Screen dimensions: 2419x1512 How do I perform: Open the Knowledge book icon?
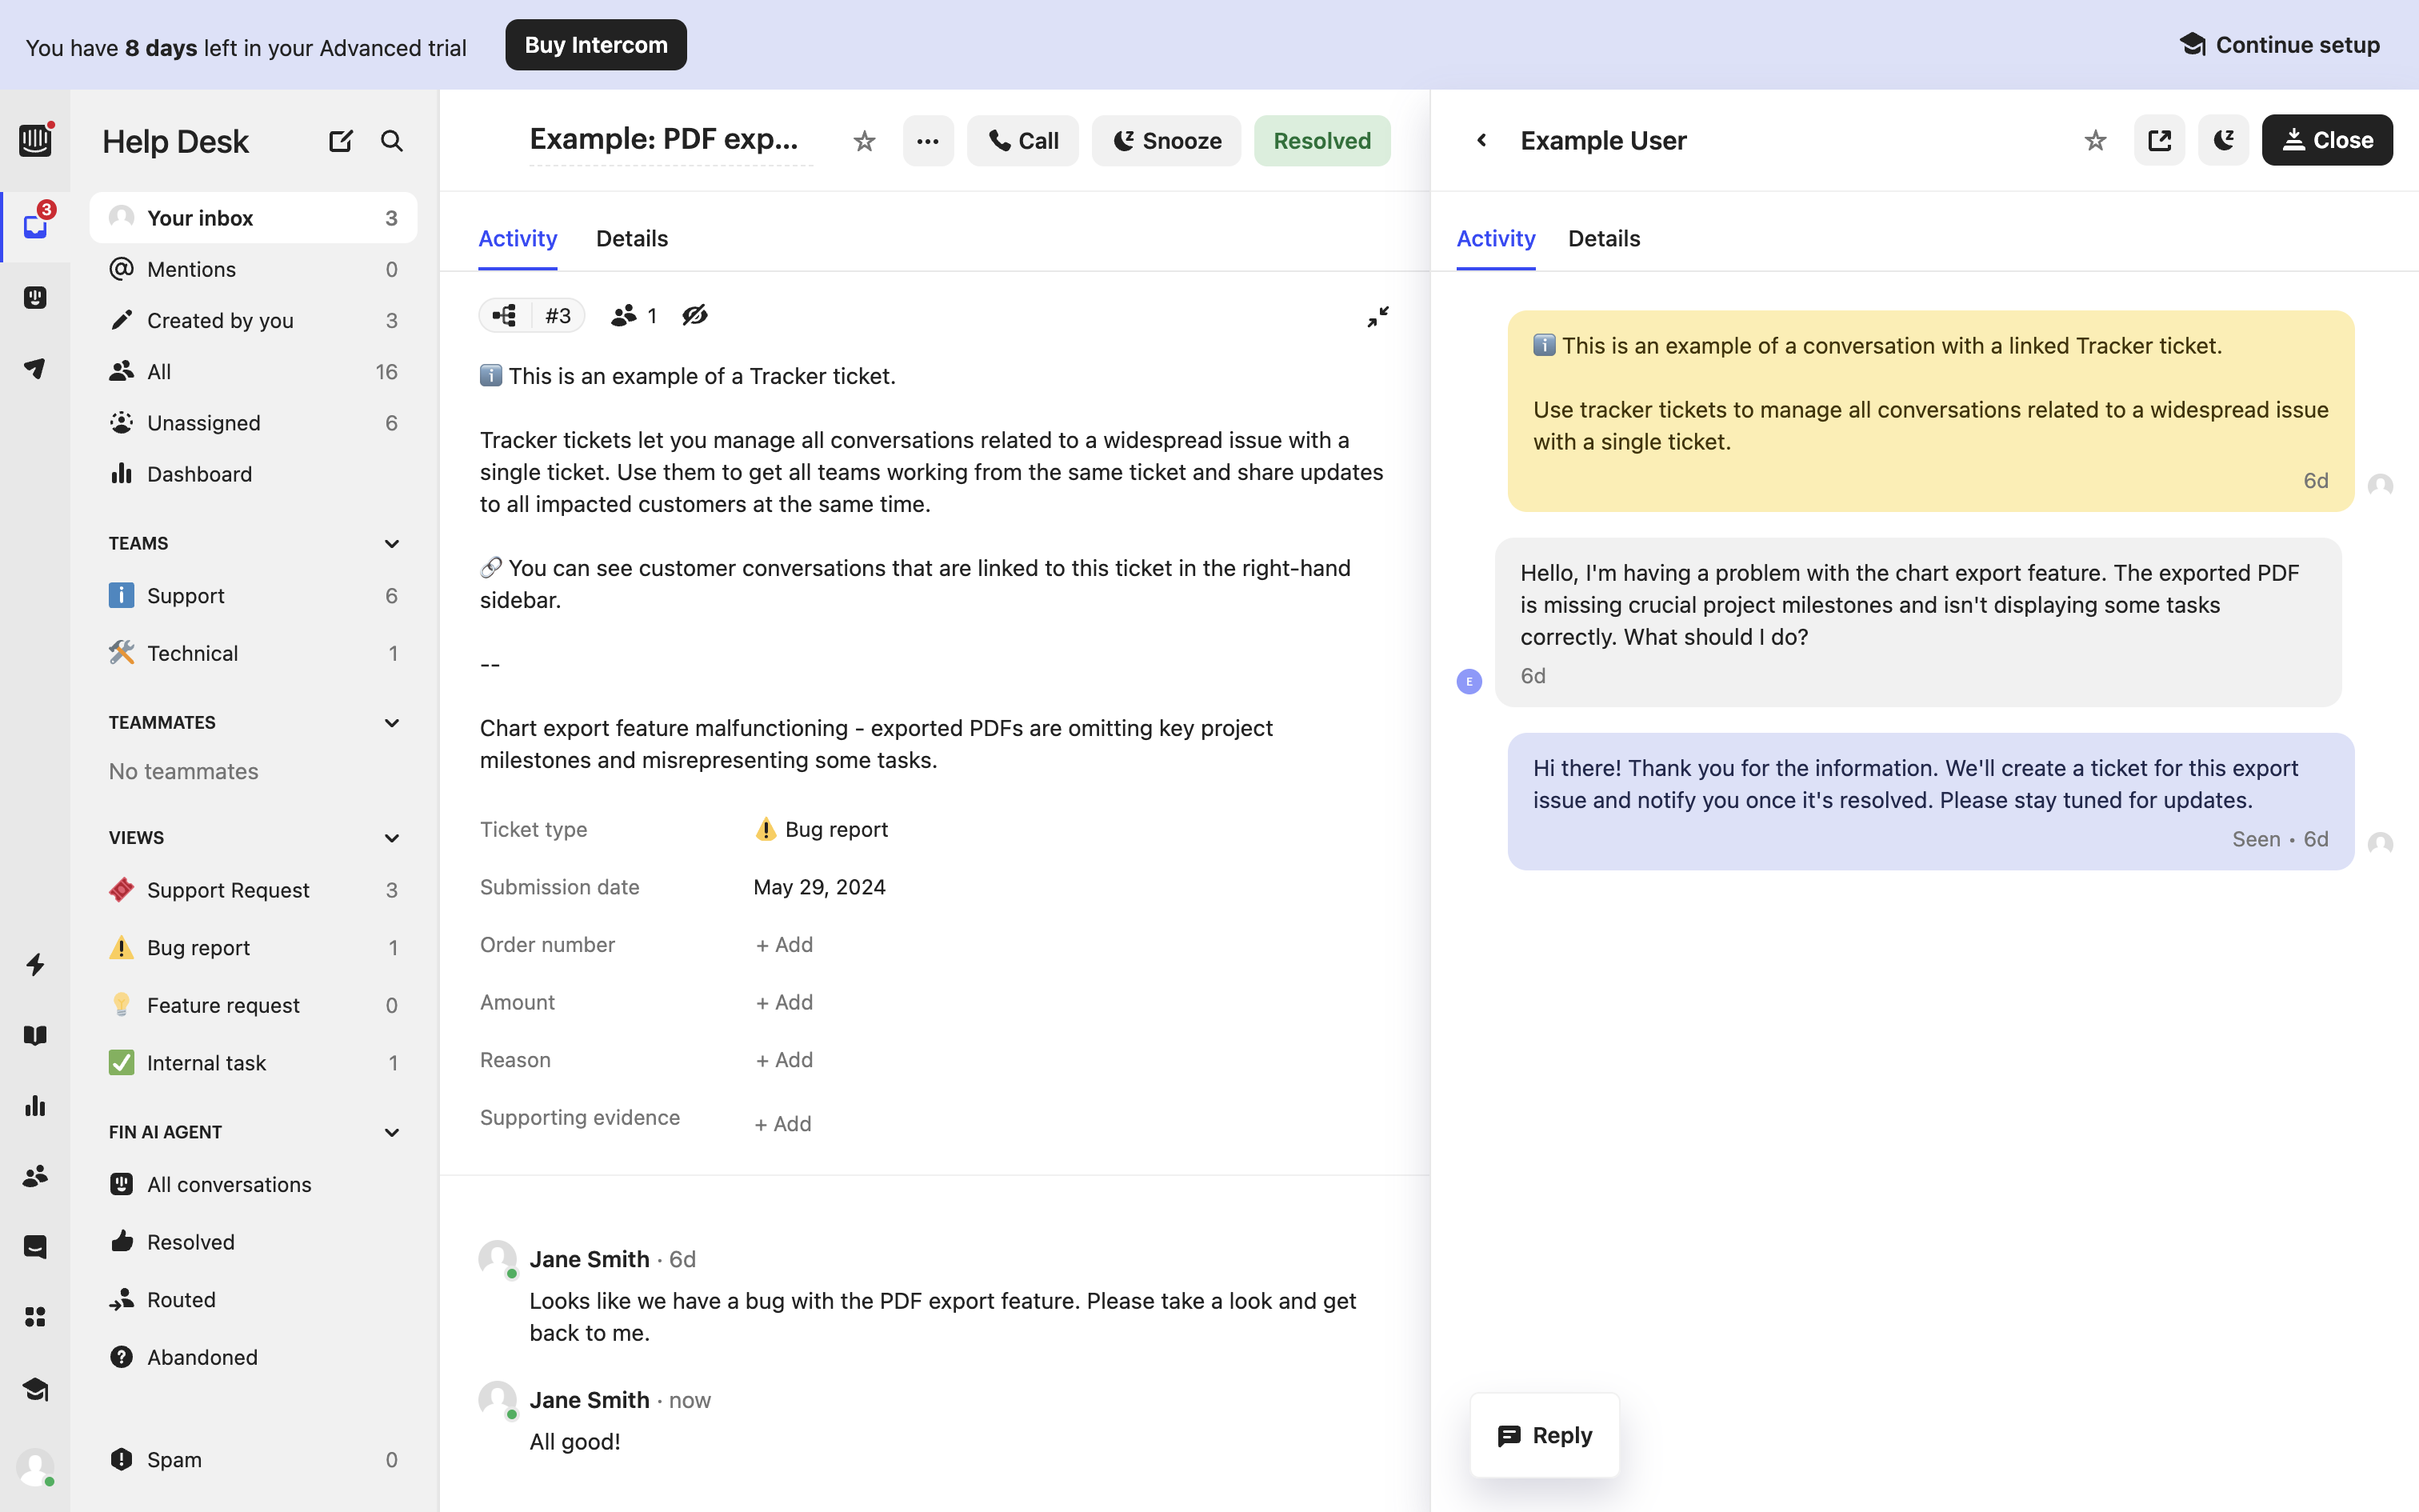click(35, 1035)
